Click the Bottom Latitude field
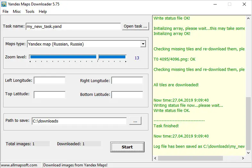 tap(127, 95)
